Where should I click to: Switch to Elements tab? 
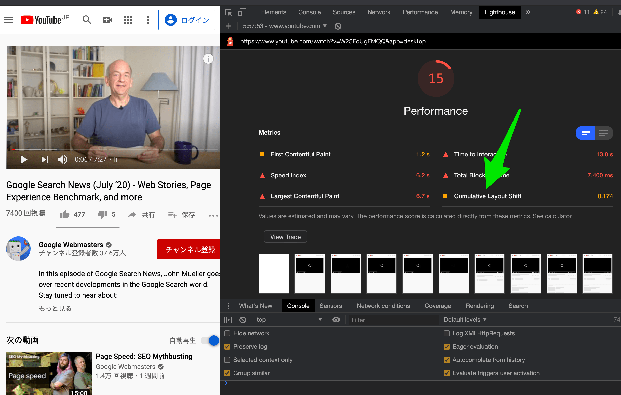[274, 12]
